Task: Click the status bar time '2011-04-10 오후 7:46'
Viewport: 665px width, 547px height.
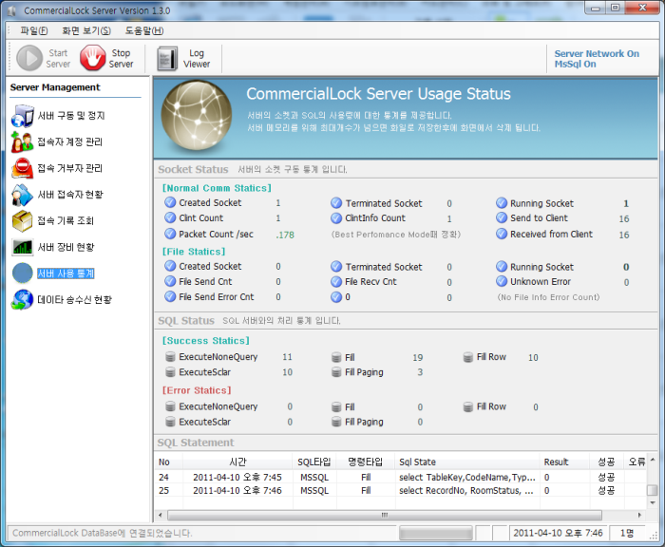Action: tap(558, 533)
